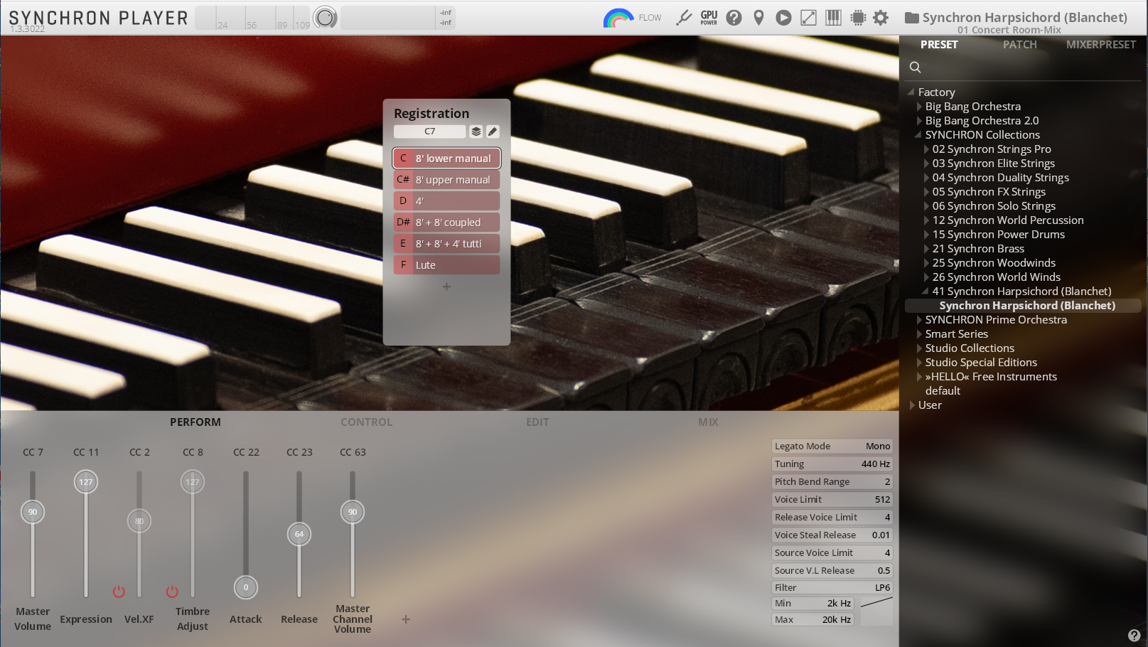Toggle the Timbre Adjust power button
This screenshot has height=647, width=1148.
tap(172, 592)
